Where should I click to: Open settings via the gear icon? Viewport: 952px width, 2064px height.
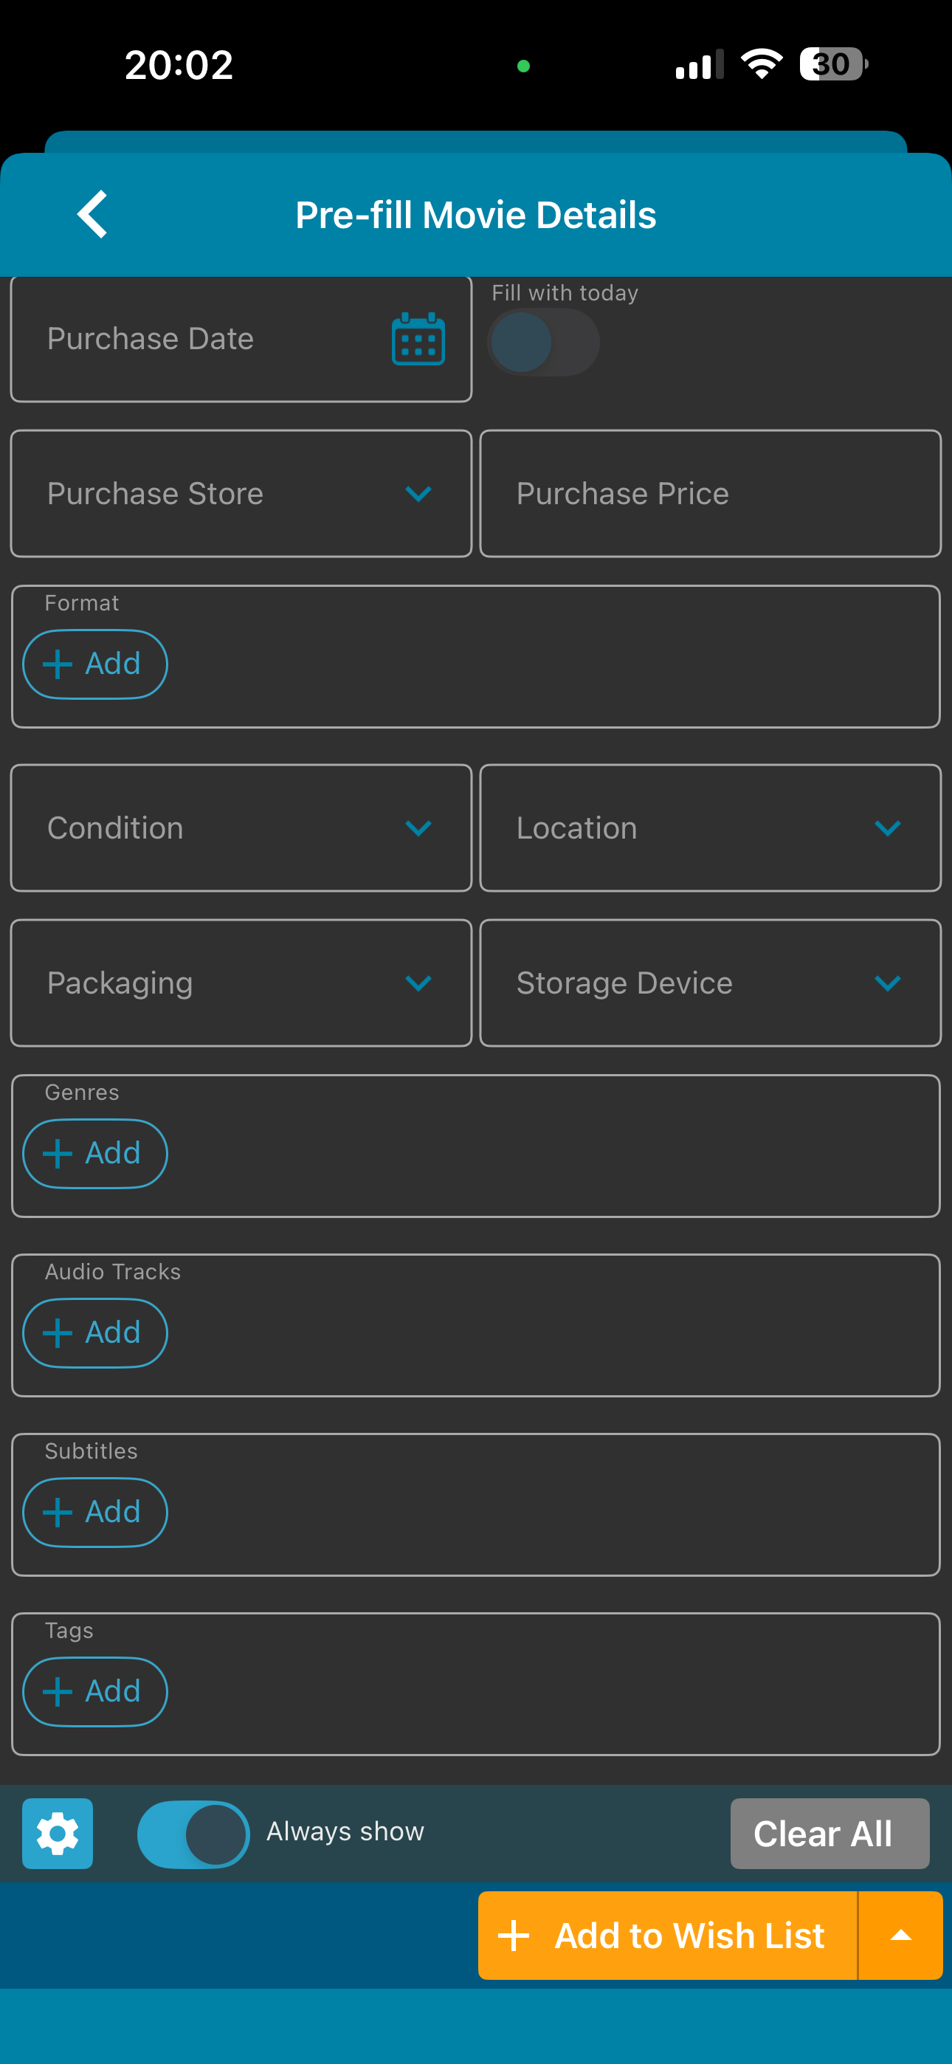click(x=58, y=1833)
